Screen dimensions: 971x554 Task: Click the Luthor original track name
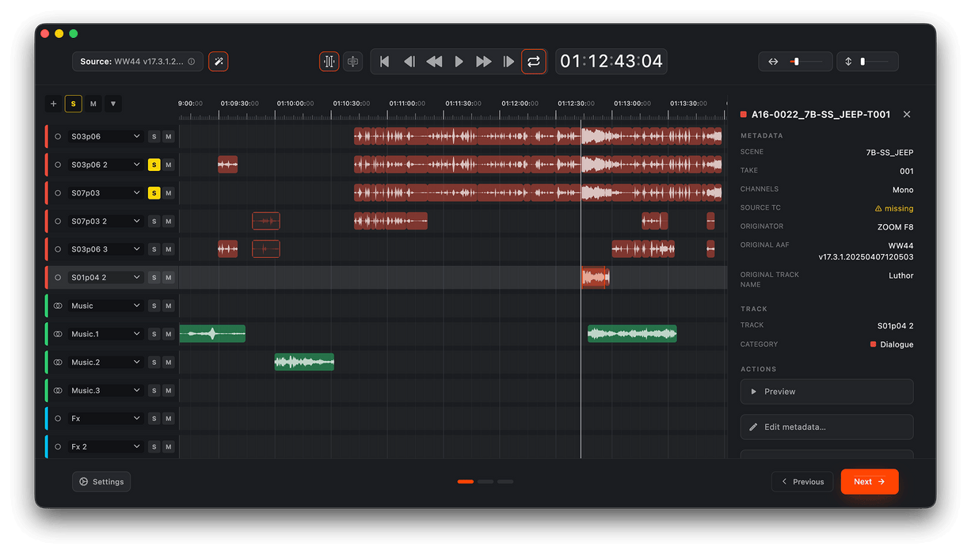901,275
